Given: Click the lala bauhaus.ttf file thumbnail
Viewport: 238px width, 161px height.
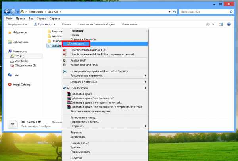Looking at the screenshot, I should point(13,124).
